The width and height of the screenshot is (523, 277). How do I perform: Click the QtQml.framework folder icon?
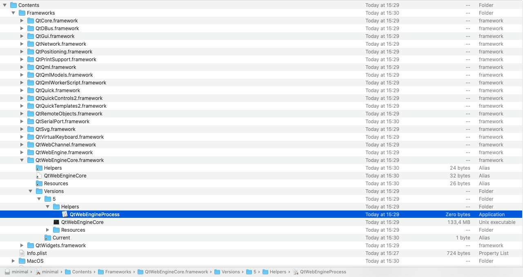point(31,67)
